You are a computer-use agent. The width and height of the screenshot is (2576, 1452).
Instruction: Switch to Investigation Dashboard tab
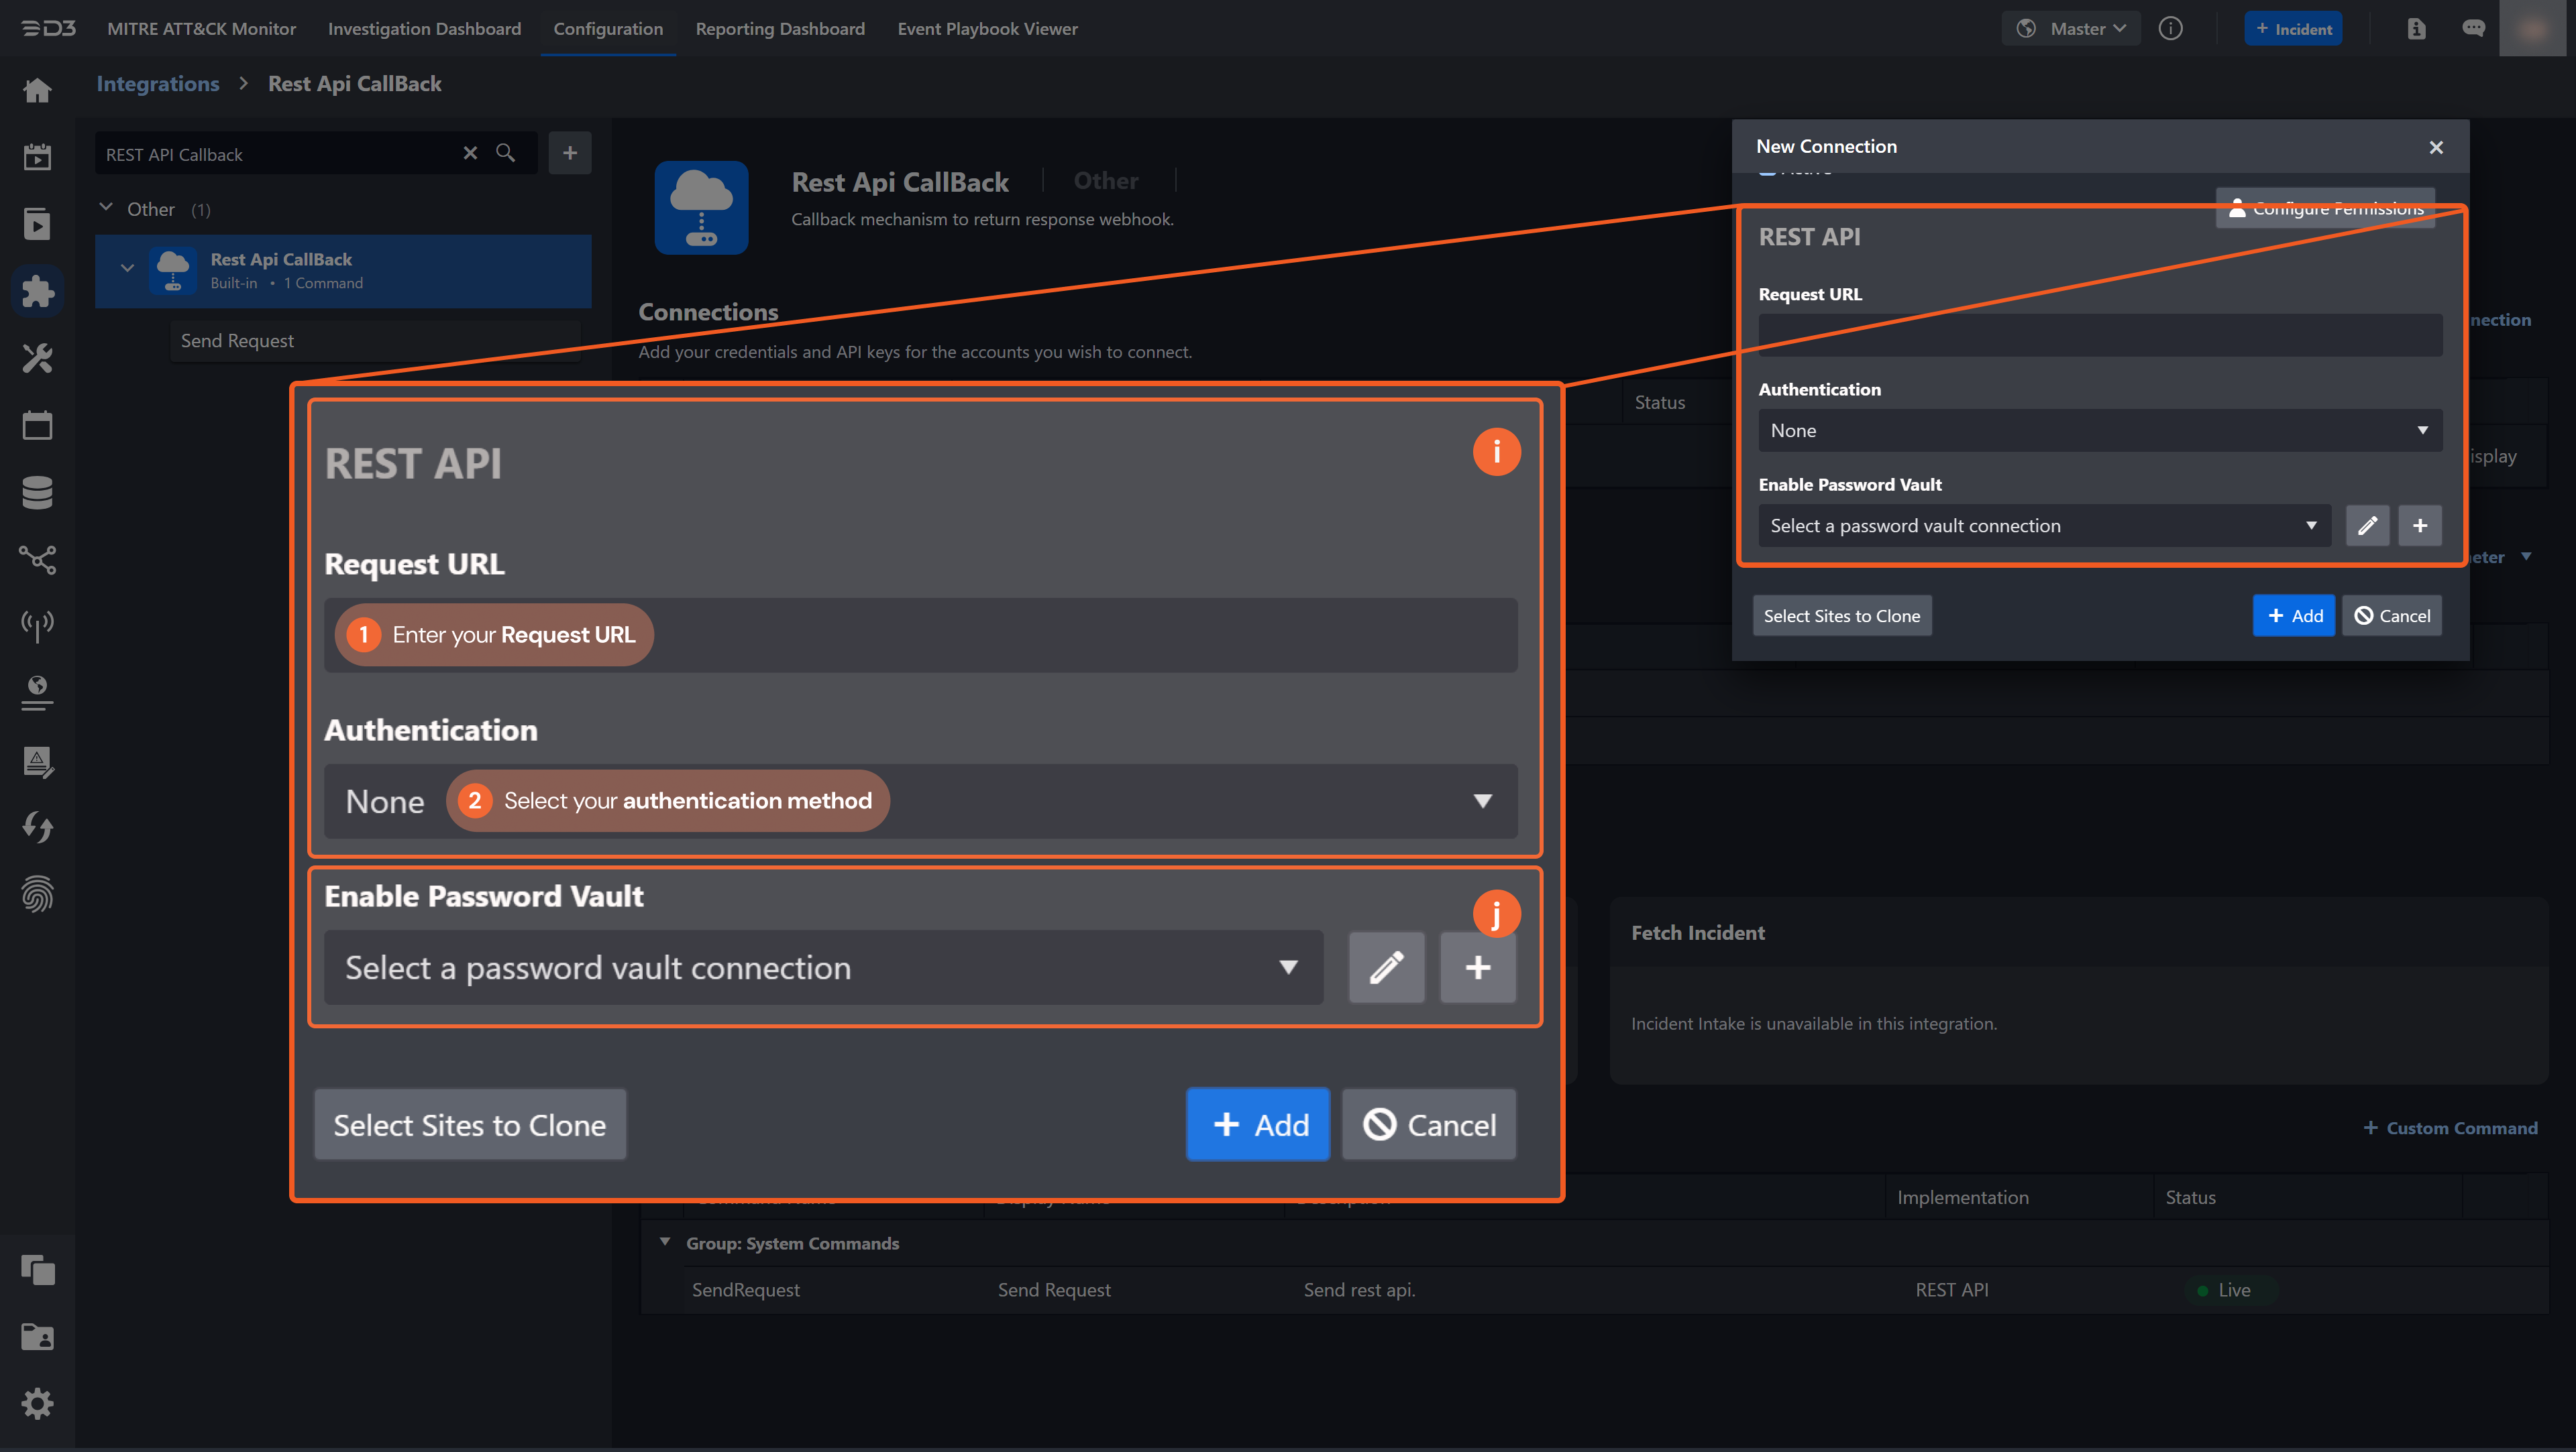[x=424, y=29]
